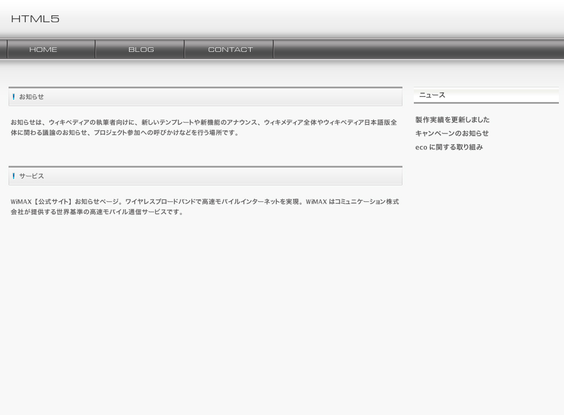The width and height of the screenshot is (564, 415).
Task: Click the paragraph beginning お知らせは、ウィキペディア
Action: [x=204, y=128]
